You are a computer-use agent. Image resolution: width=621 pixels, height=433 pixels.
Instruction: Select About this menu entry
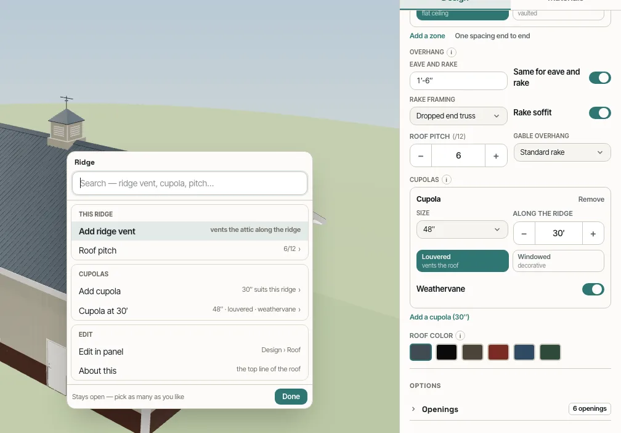point(190,370)
